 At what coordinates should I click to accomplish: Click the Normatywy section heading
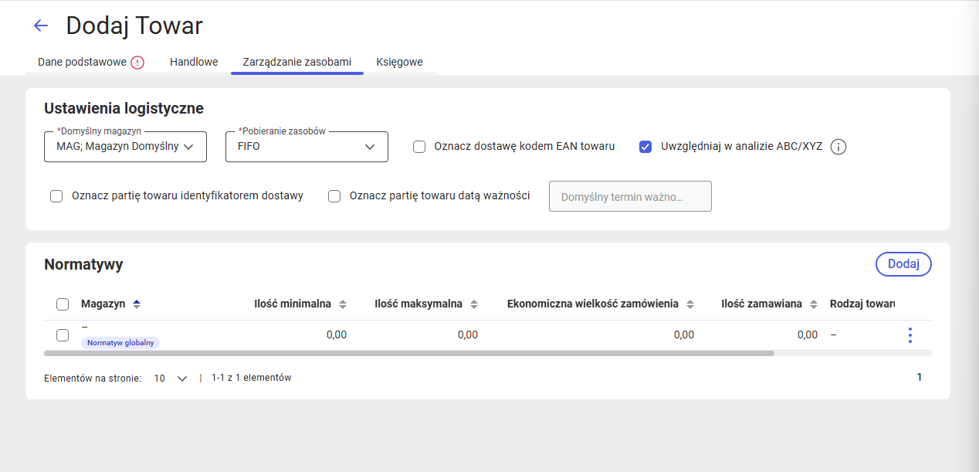(83, 265)
